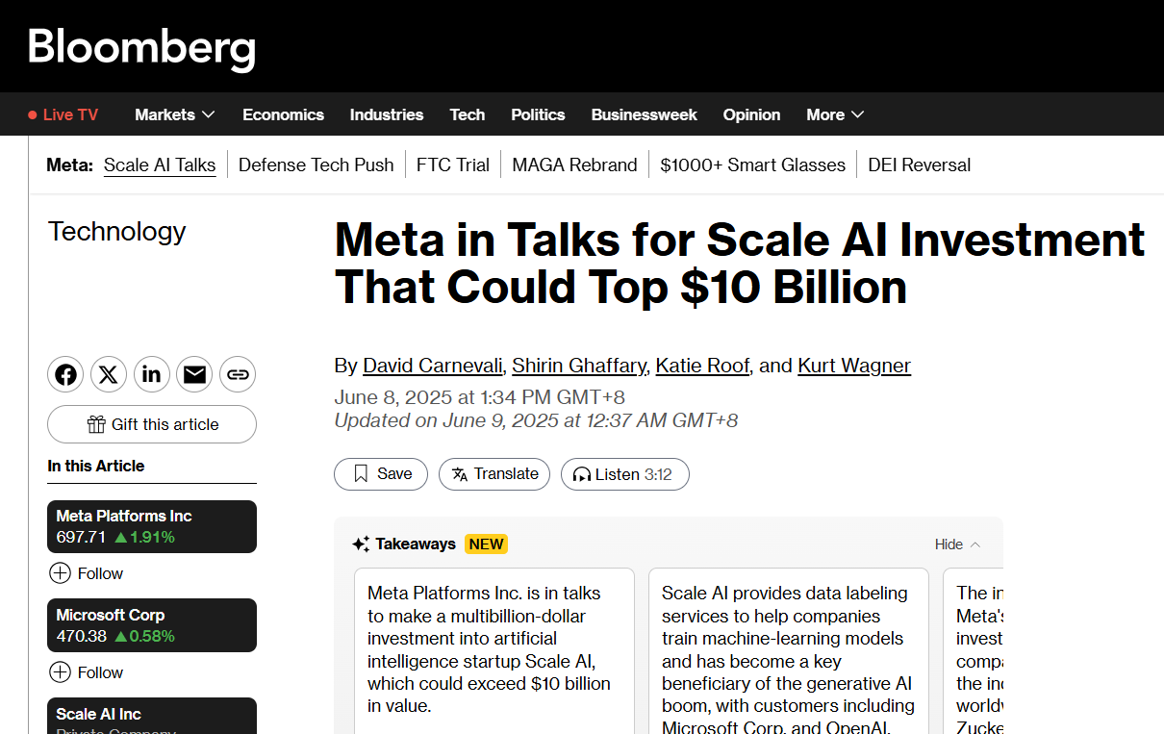The image size is (1164, 734).
Task: Open author David Carnevali's link
Action: coord(432,366)
